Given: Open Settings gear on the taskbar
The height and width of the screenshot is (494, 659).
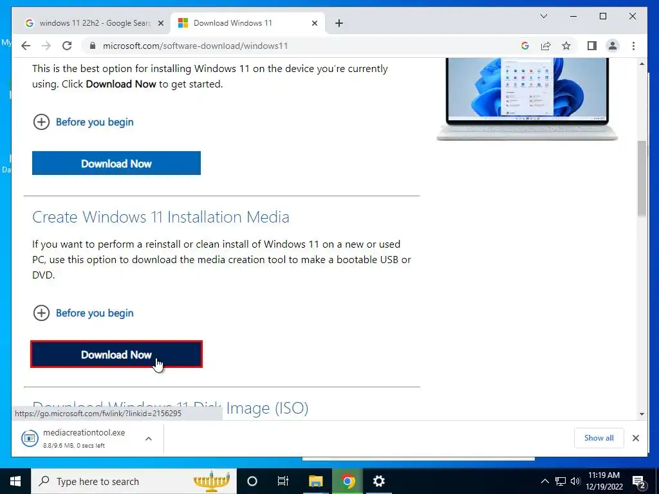Looking at the screenshot, I should [378, 481].
